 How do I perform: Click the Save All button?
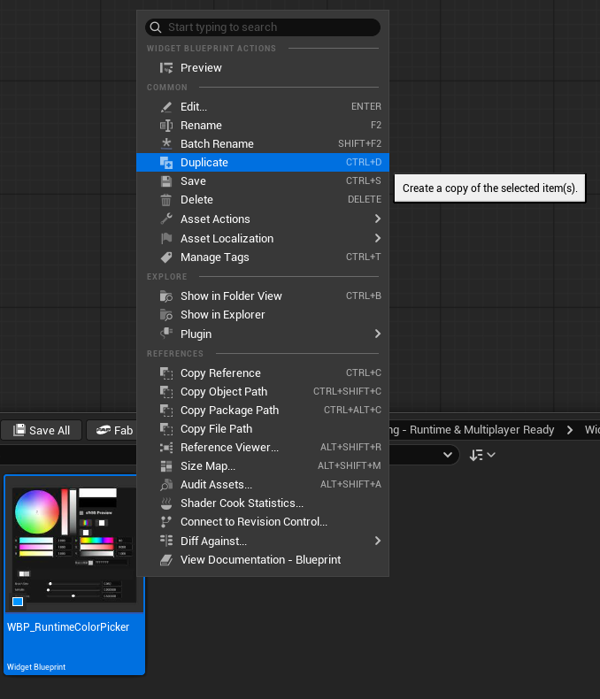(42, 430)
